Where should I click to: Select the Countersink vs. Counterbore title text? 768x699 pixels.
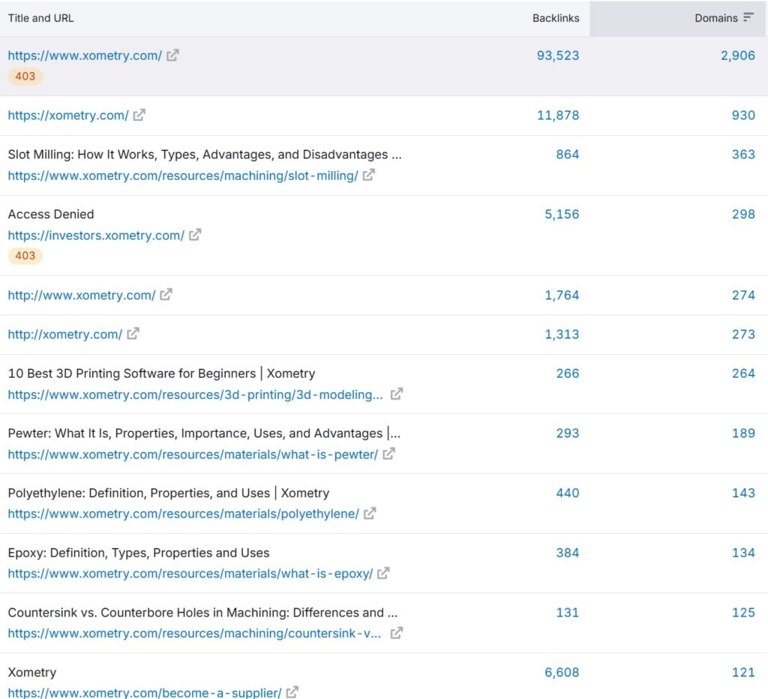[202, 612]
